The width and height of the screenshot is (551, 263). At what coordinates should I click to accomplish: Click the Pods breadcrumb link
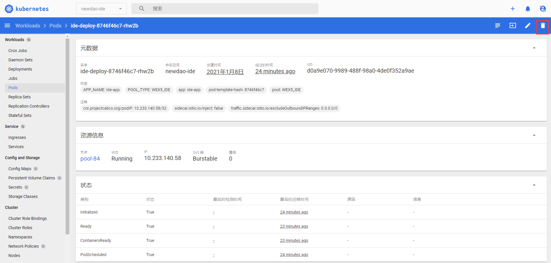(55, 26)
